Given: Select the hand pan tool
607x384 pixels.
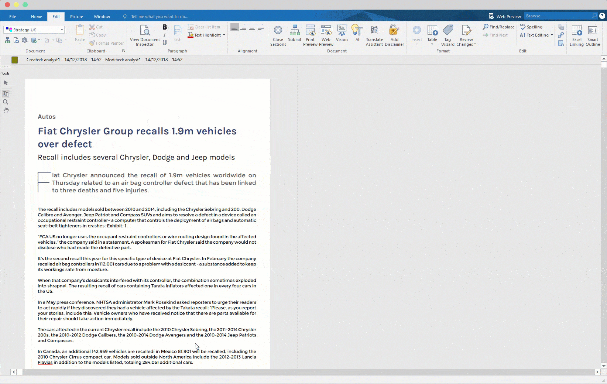Looking at the screenshot, I should [x=6, y=110].
